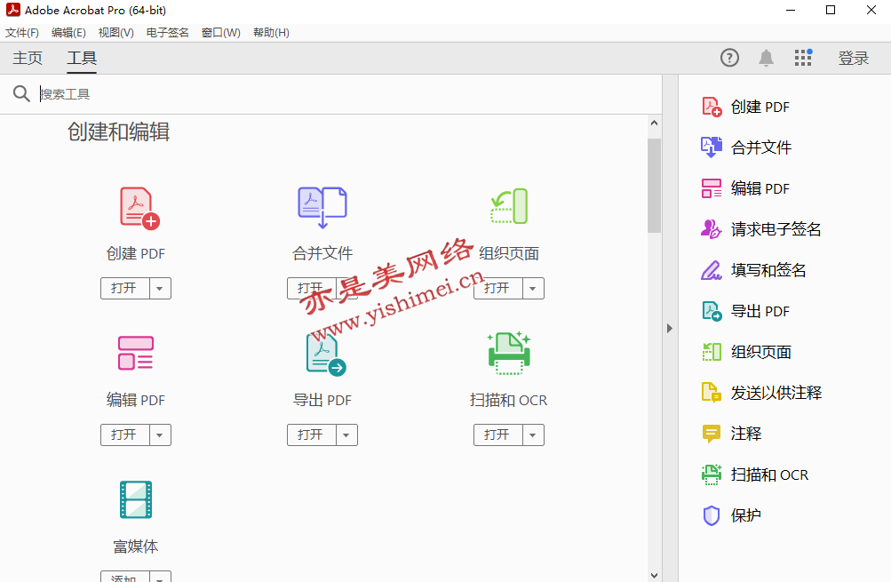Click the vertical scrollbar thumb

654,186
